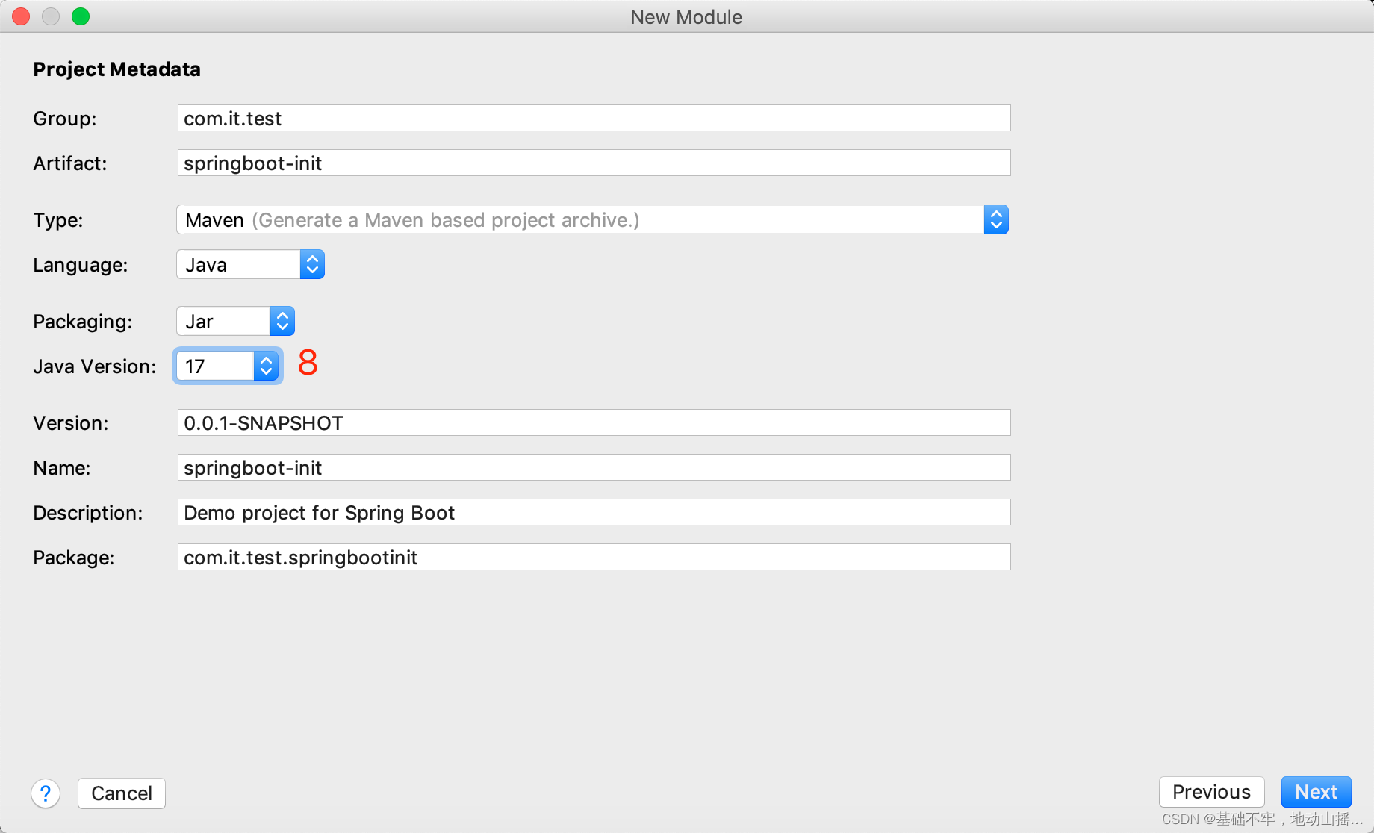This screenshot has height=833, width=1374.
Task: Go back with the Previous button
Action: (x=1211, y=792)
